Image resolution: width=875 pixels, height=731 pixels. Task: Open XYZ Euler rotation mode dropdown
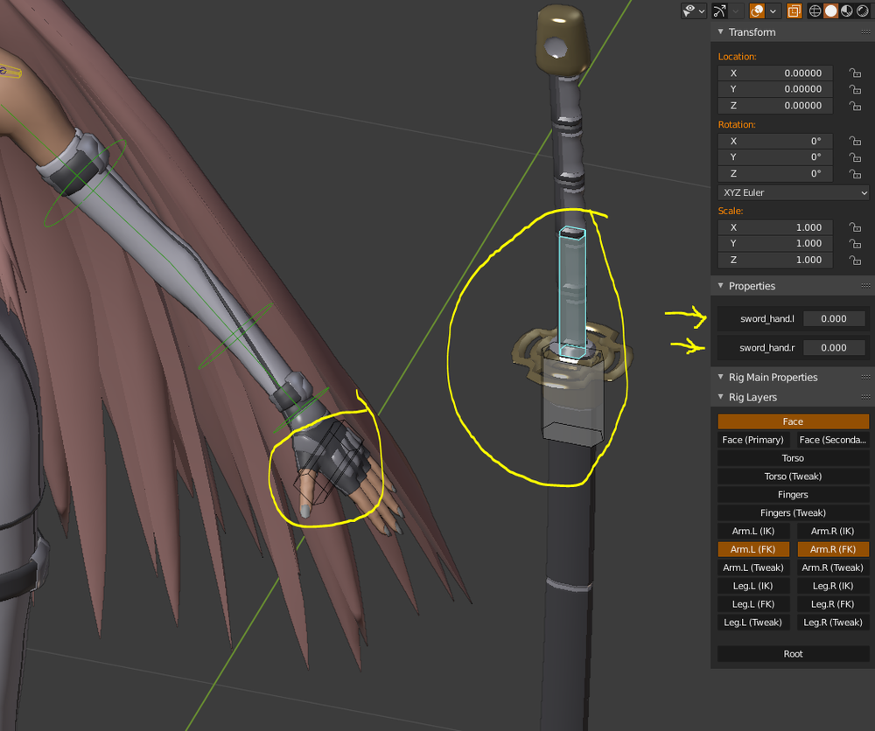pos(793,192)
